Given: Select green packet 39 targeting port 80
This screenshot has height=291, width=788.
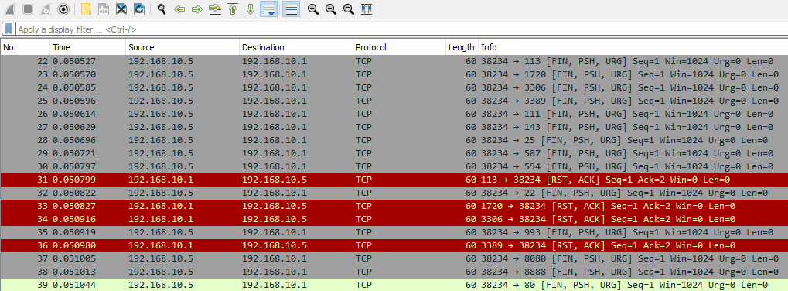Looking at the screenshot, I should pos(394,285).
